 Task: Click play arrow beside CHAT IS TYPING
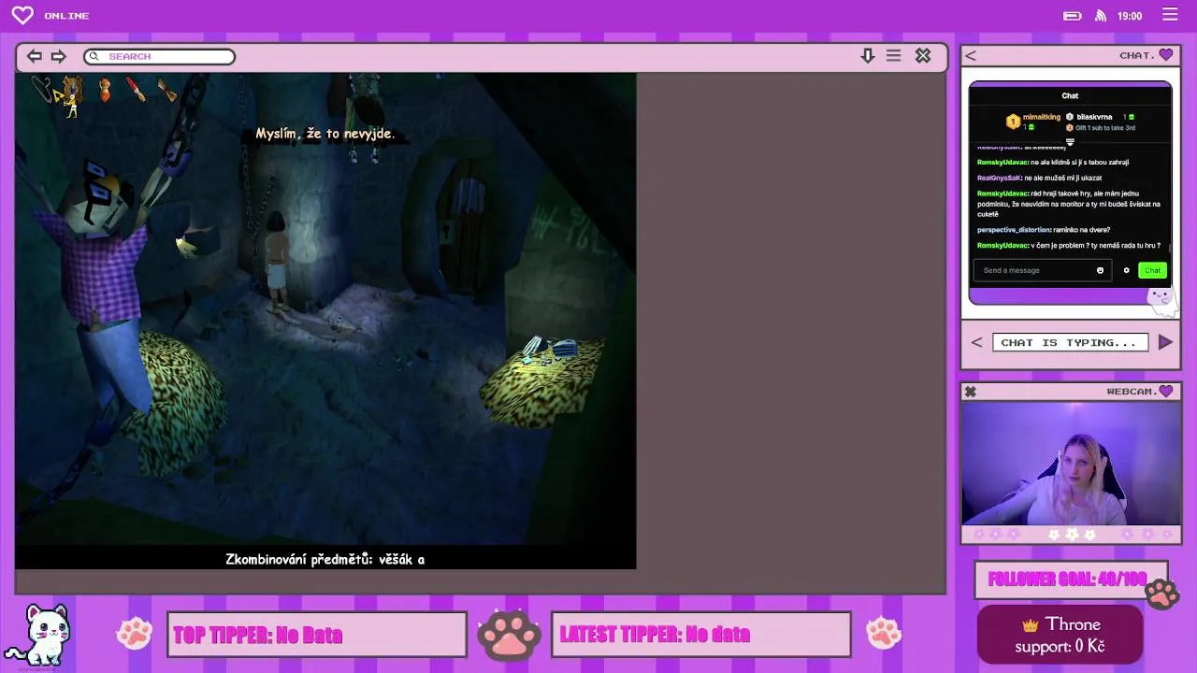(1165, 342)
